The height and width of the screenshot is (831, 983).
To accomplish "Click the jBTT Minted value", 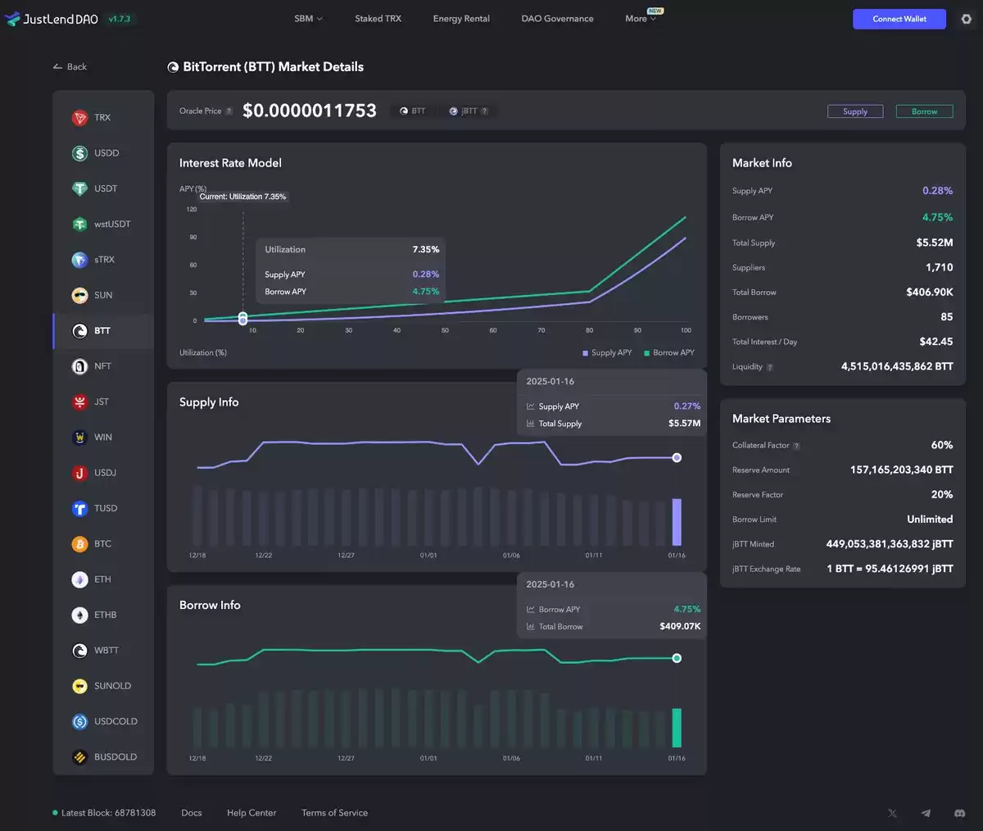I will [x=890, y=544].
